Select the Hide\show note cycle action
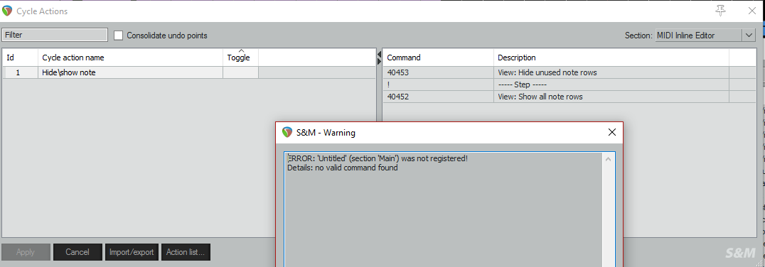The width and height of the screenshot is (765, 267). [x=131, y=72]
